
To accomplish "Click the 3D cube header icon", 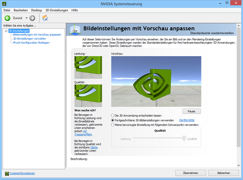I will pos(75,30).
